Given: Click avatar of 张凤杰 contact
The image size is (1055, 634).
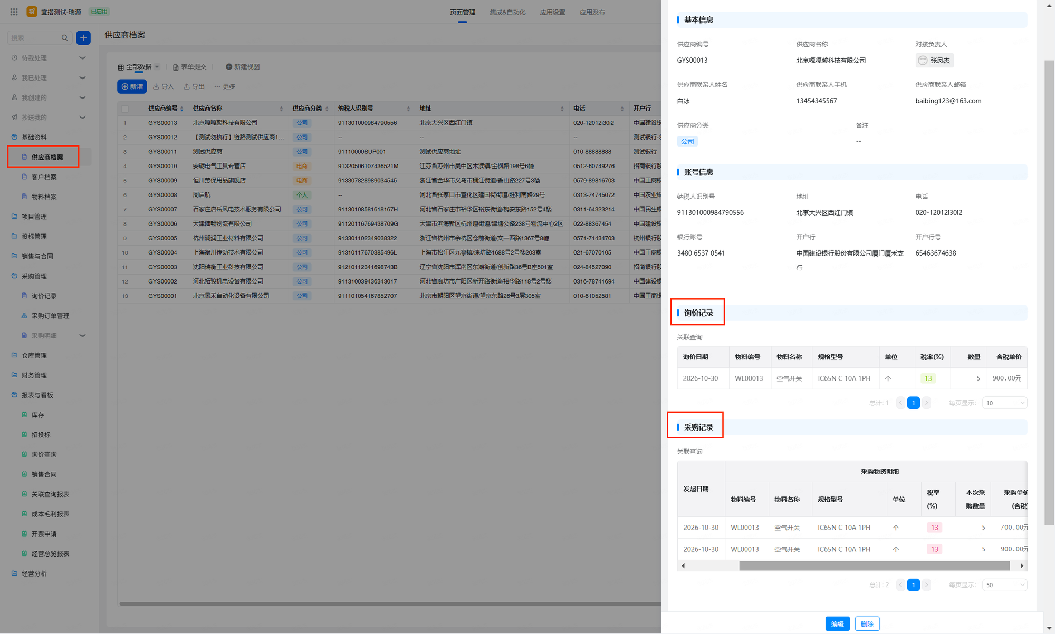Looking at the screenshot, I should [x=923, y=61].
